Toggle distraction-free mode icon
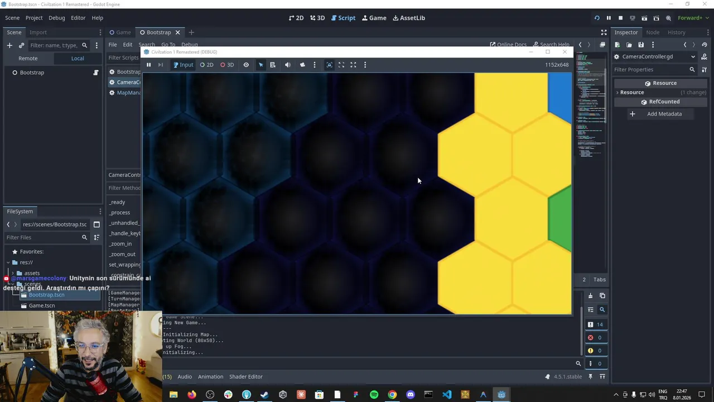 tap(604, 32)
